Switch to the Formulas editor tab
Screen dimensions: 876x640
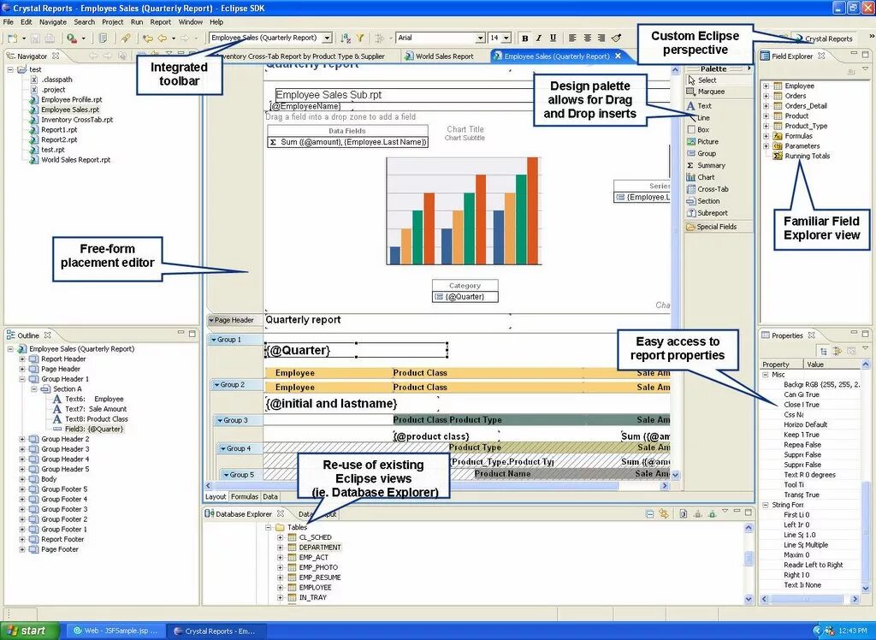[244, 496]
